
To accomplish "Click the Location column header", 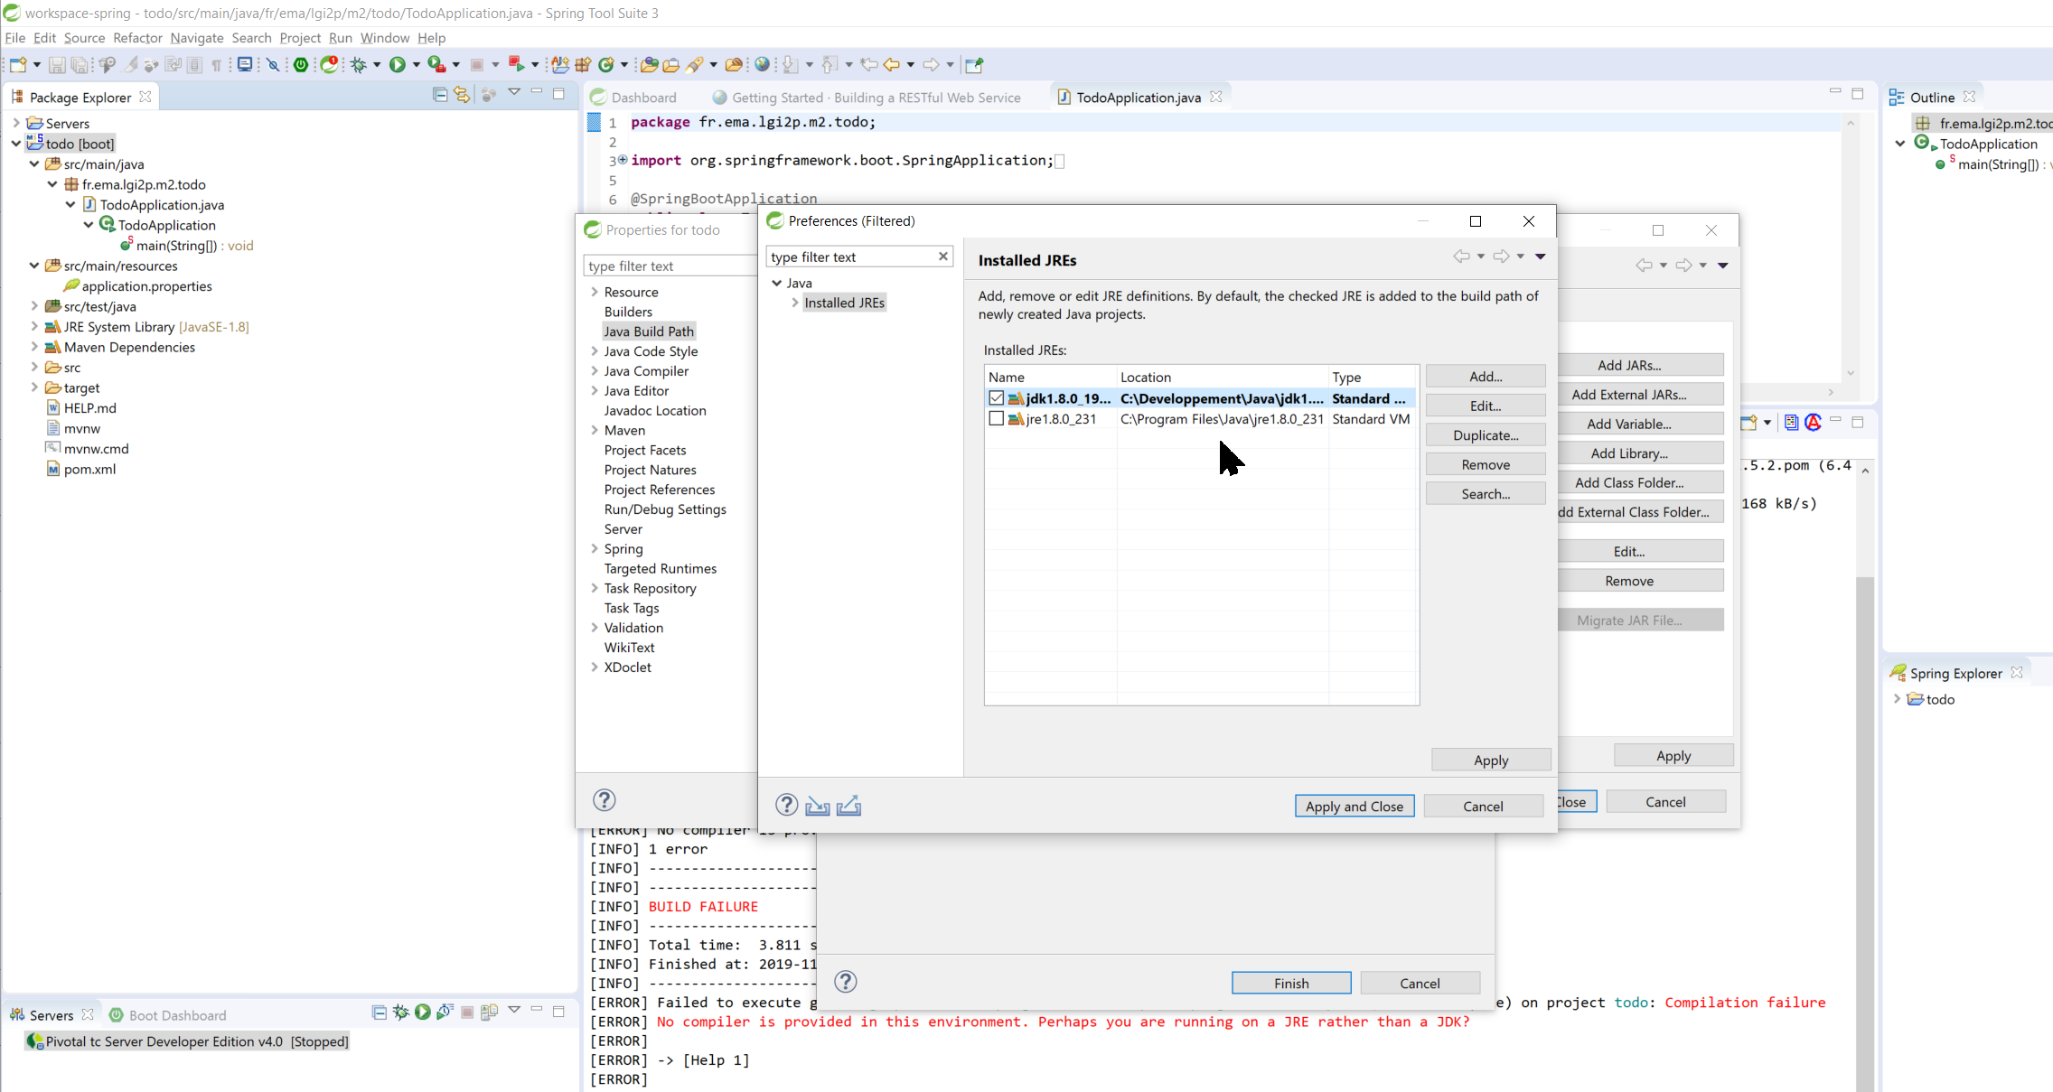I will pos(1222,377).
